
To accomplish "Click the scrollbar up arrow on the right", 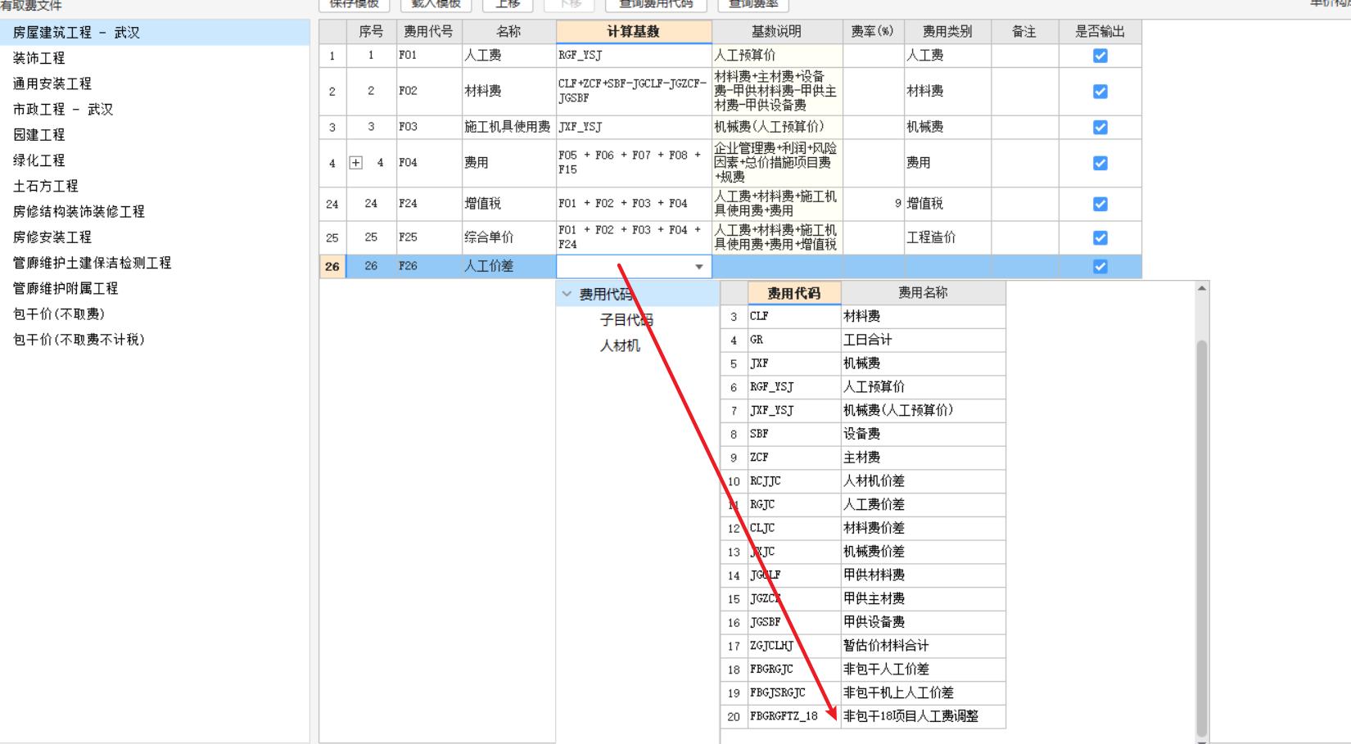I will click(1200, 288).
